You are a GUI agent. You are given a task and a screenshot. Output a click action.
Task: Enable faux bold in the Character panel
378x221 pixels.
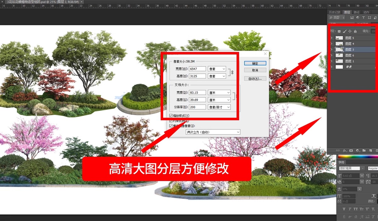(344, 209)
